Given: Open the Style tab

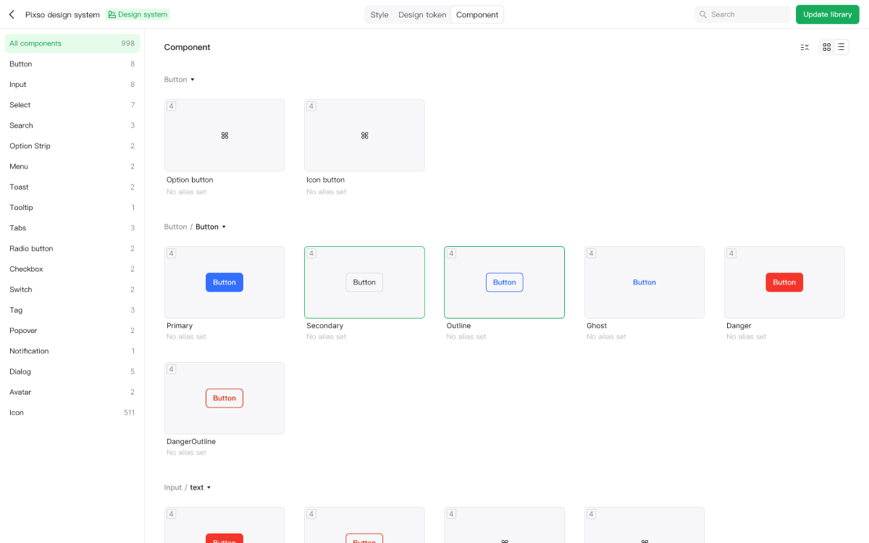Looking at the screenshot, I should coord(379,14).
